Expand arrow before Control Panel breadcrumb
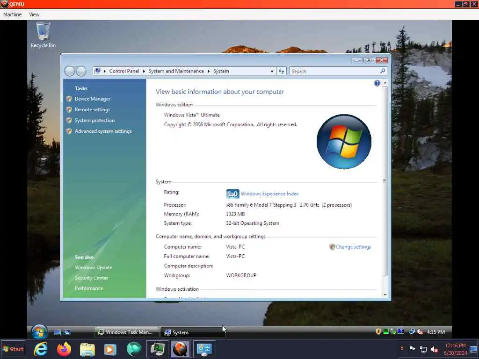 pos(104,71)
